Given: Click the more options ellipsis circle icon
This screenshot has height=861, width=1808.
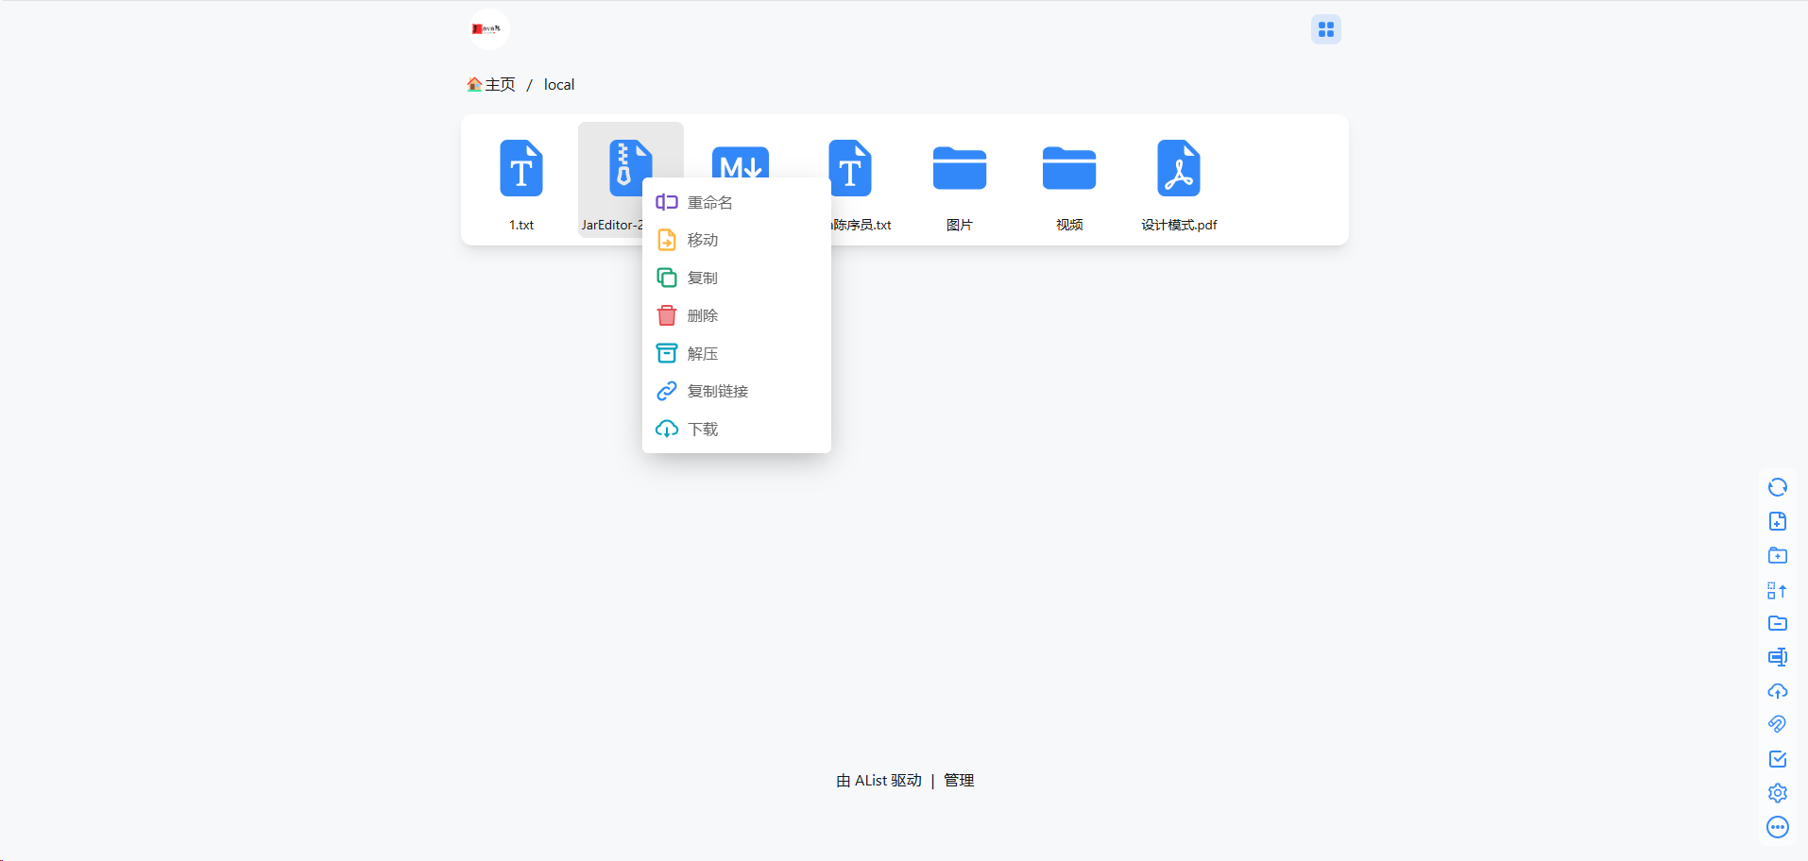Looking at the screenshot, I should [1777, 827].
